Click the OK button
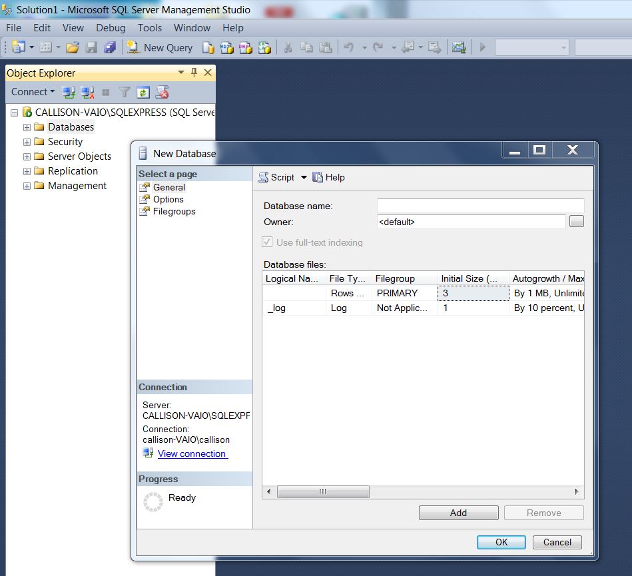The image size is (632, 576). click(x=501, y=542)
